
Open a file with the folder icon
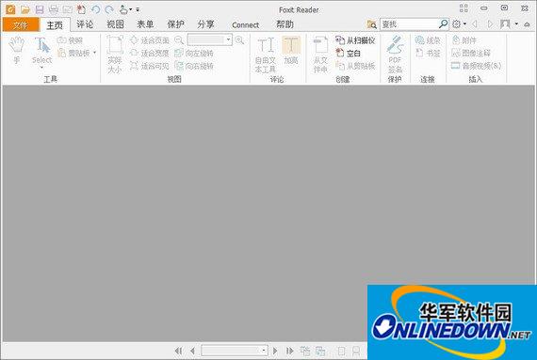25,9
